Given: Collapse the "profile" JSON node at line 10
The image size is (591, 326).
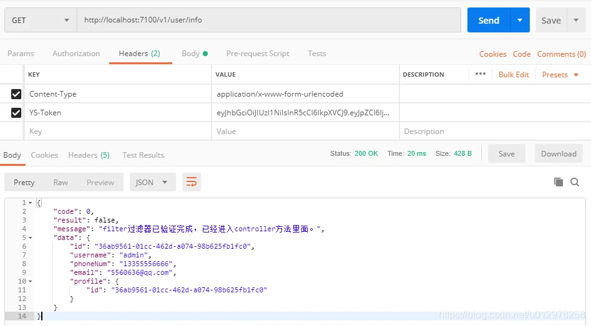Looking at the screenshot, I should (30, 281).
